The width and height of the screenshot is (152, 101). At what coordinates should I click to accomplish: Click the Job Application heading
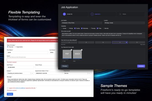coord(69,7)
